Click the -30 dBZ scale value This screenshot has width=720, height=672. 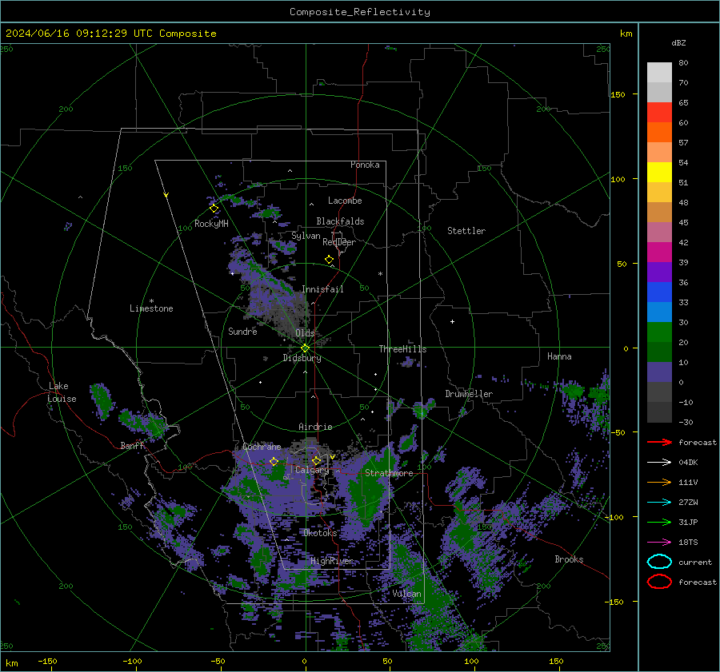686,422
